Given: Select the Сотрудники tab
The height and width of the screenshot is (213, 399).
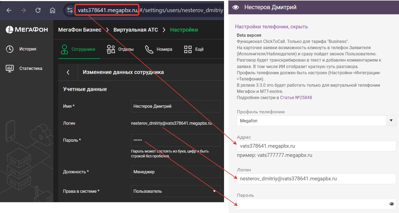Looking at the screenshot, I should pos(79,49).
